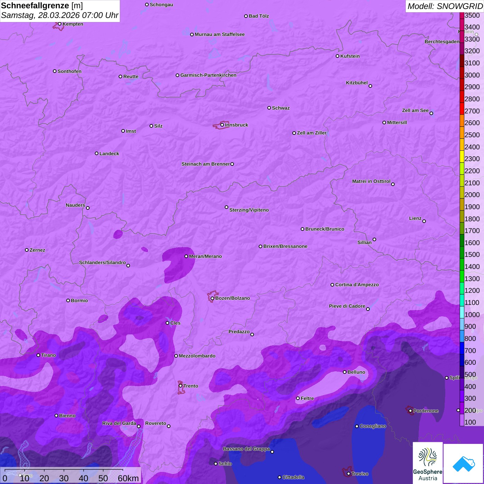
Task: Click the Garmisch-Partenkirchen label
Action: click(x=208, y=75)
